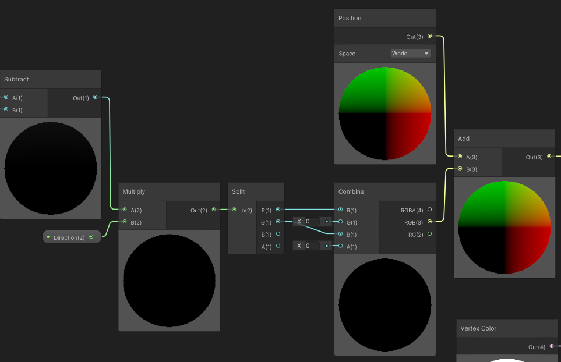This screenshot has height=362, width=561.
Task: Select the Subtract node title bar
Action: click(x=51, y=79)
